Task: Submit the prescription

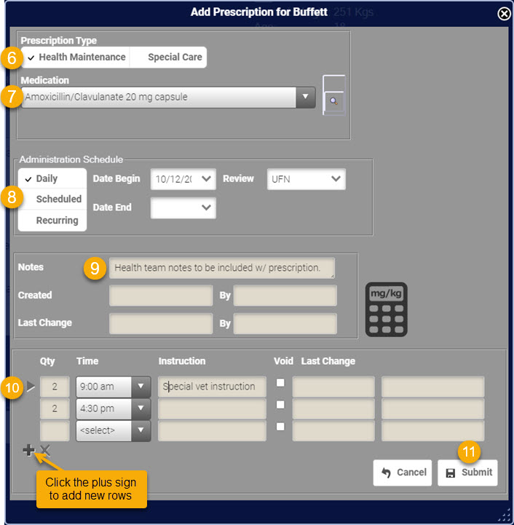Action: point(467,473)
